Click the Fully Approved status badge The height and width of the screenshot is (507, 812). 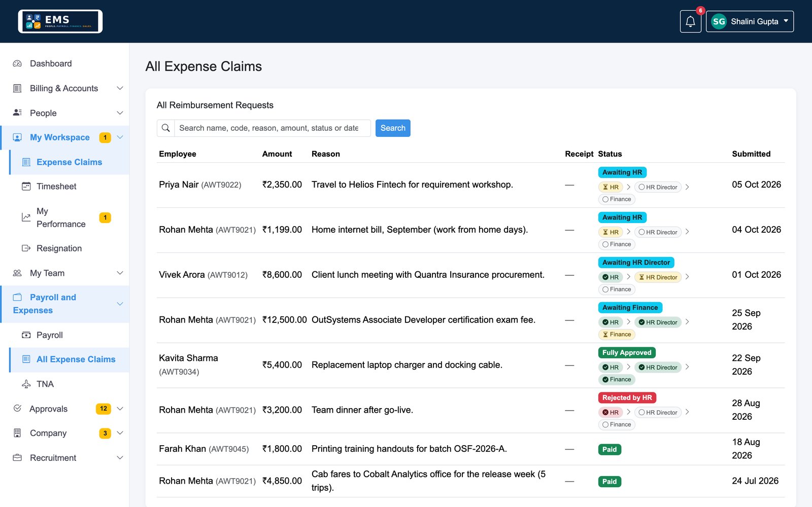pos(627,352)
